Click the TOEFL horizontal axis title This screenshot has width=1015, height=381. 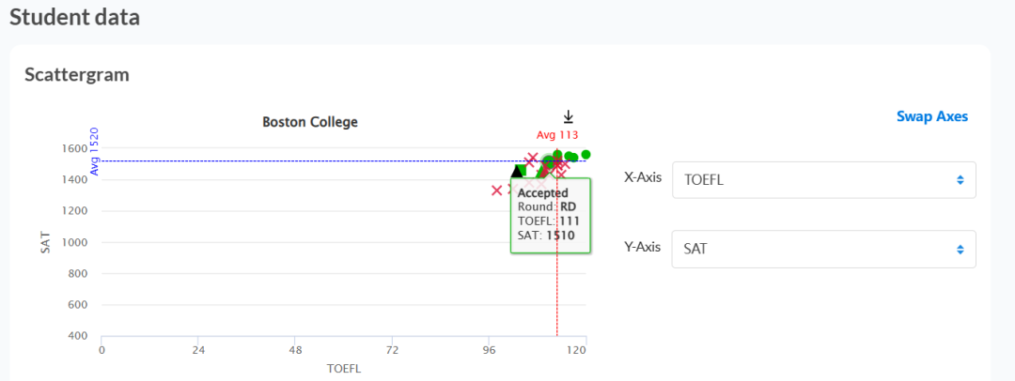coord(344,370)
